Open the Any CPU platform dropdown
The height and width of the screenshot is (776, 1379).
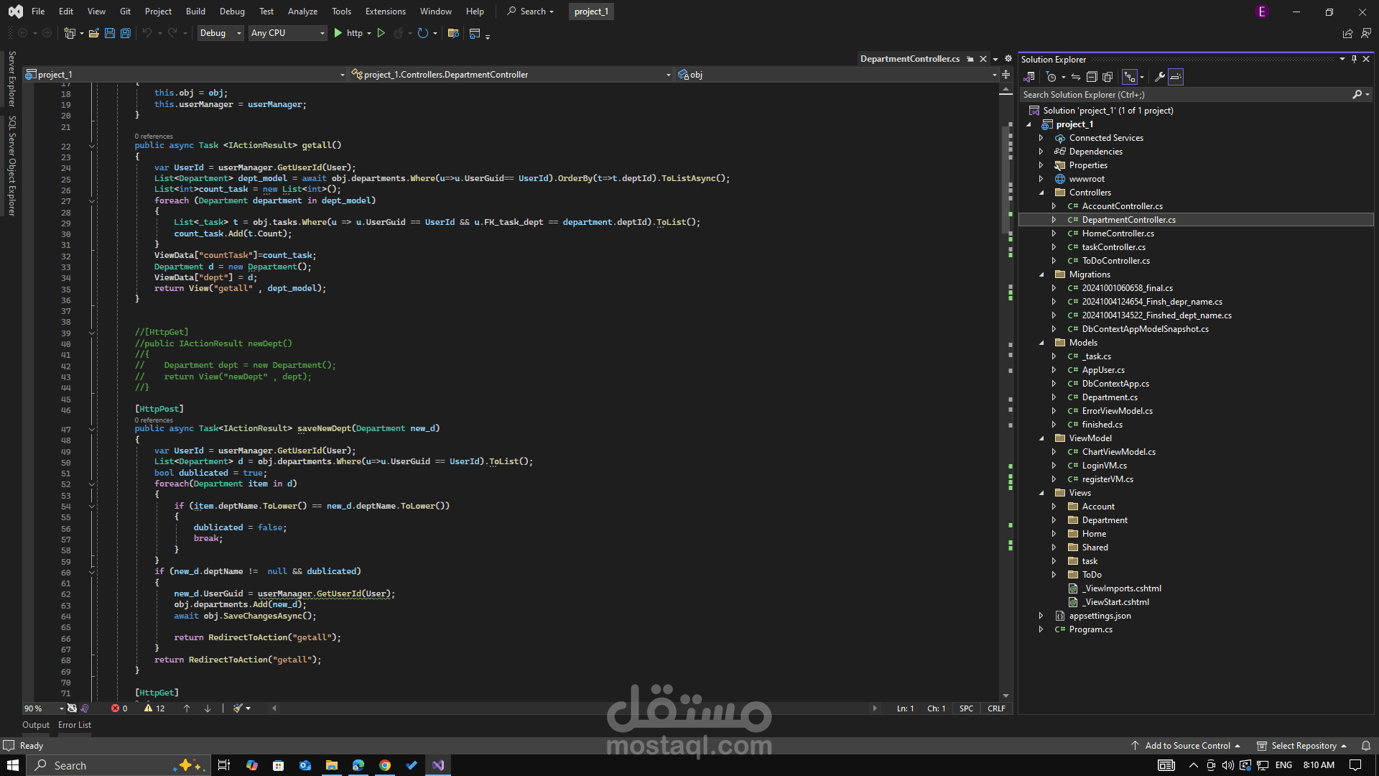click(x=287, y=33)
